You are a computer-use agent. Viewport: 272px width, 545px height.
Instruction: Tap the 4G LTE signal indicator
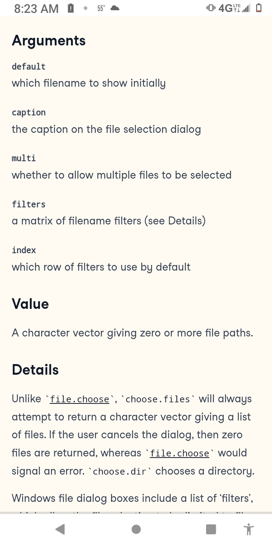235,8
